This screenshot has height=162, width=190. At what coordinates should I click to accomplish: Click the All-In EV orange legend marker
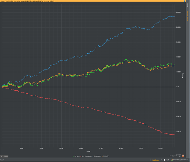coord(102,156)
